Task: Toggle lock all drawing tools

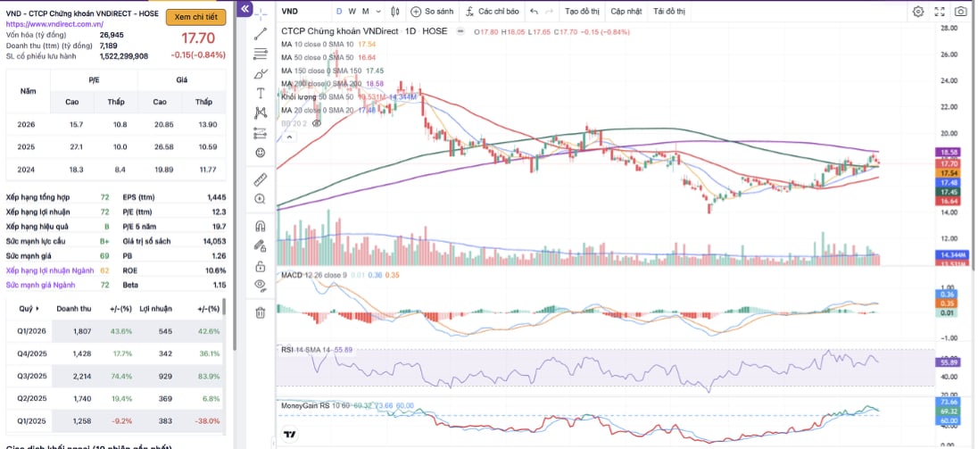Action: point(261,267)
